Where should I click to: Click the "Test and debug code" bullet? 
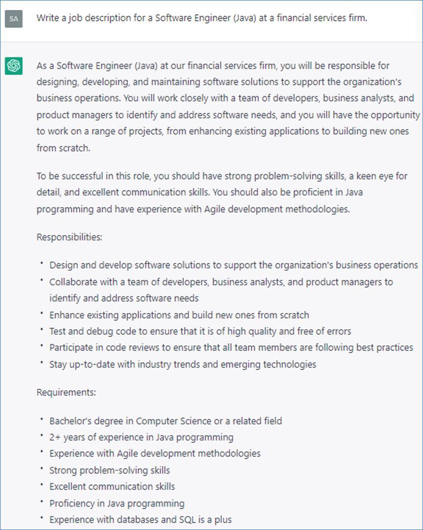200,331
